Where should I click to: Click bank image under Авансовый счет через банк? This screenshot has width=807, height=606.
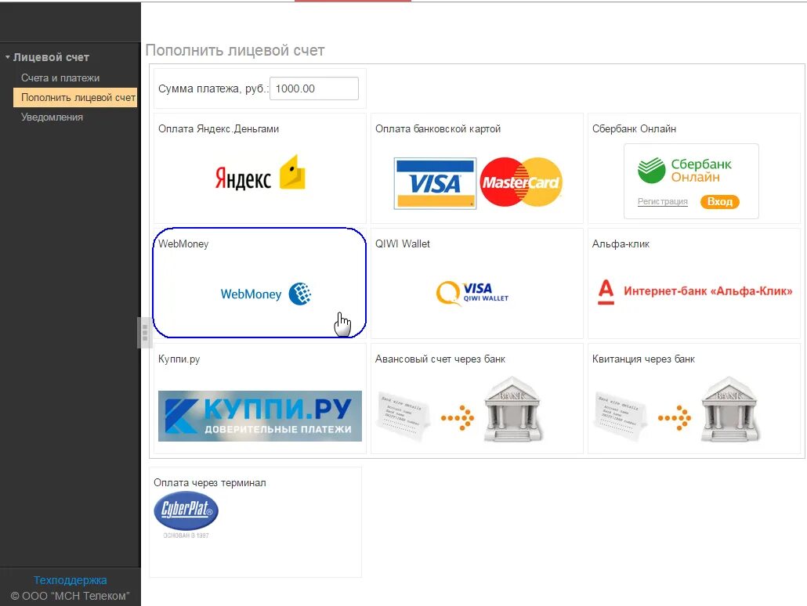(x=512, y=409)
